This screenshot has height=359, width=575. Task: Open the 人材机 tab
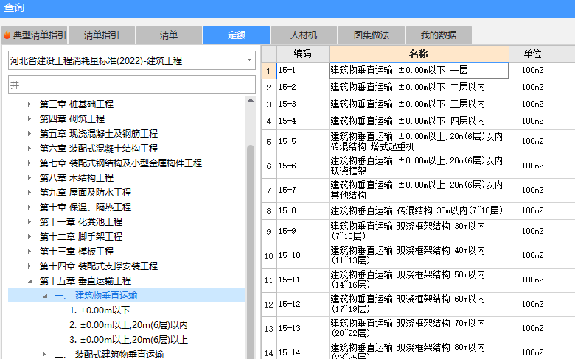pyautogui.click(x=304, y=35)
